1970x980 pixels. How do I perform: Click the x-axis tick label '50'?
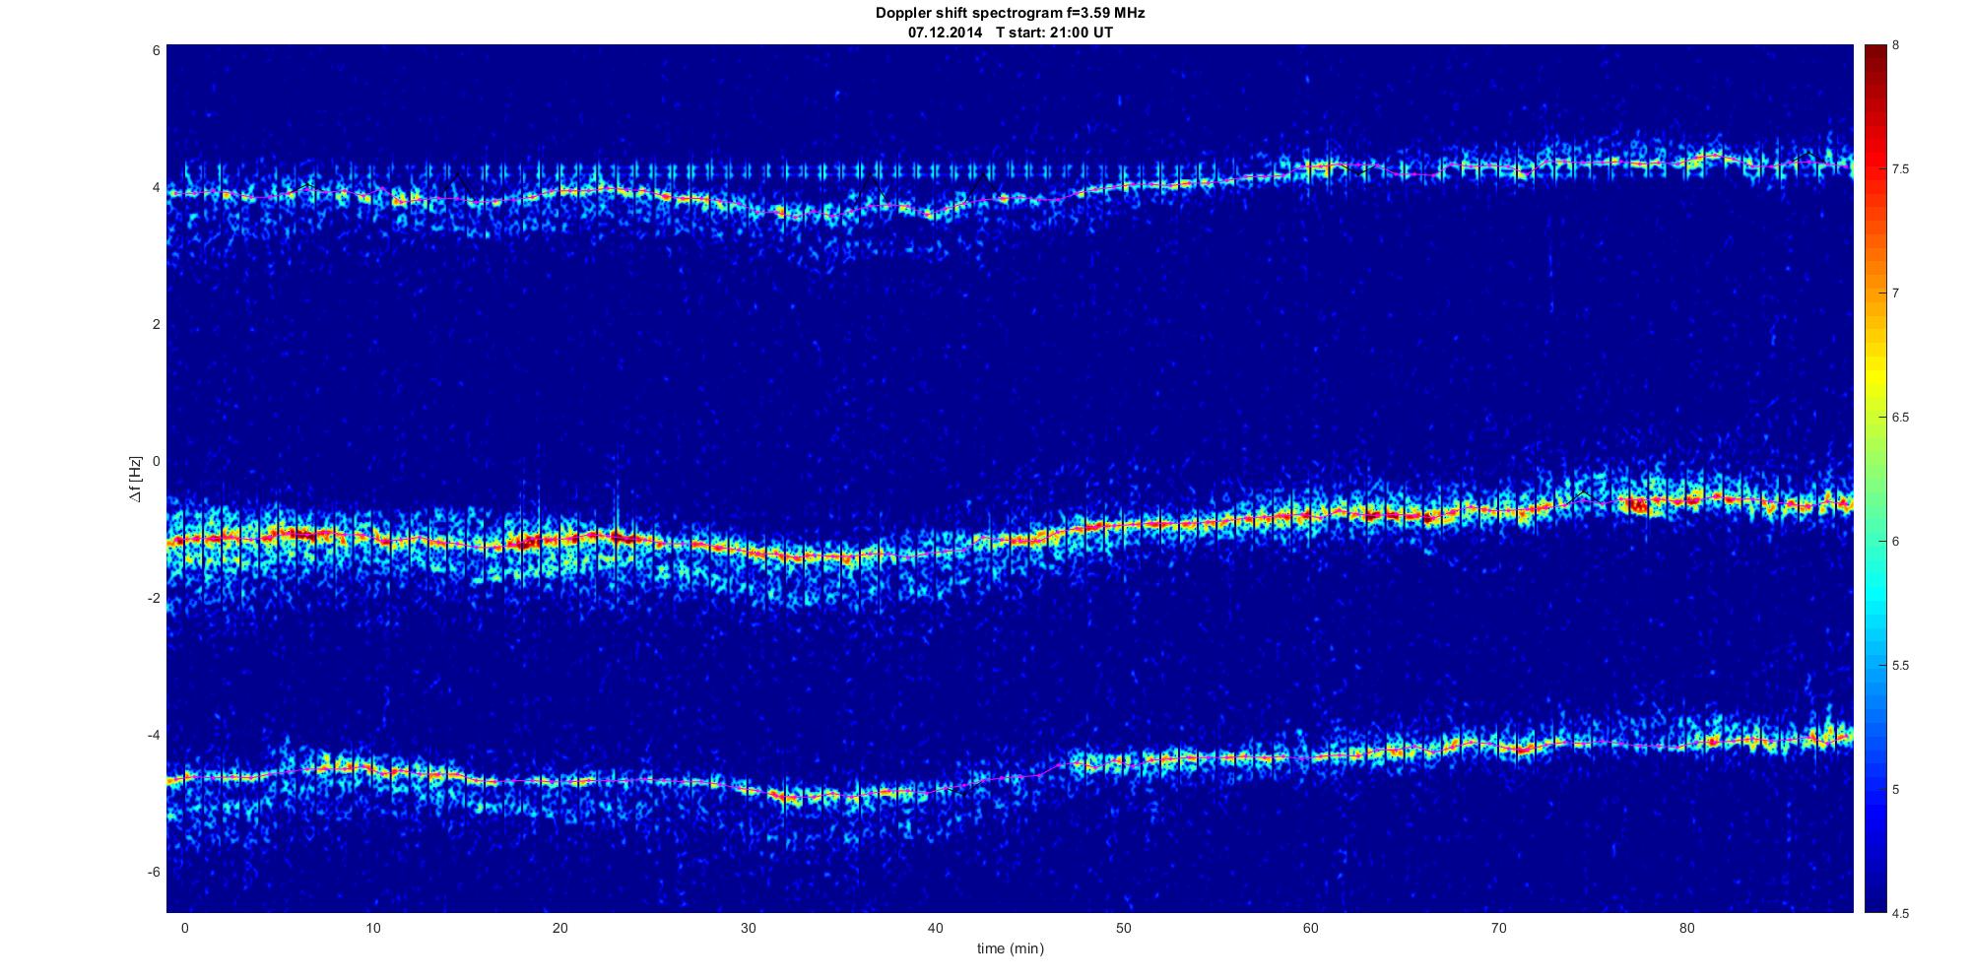click(1123, 928)
